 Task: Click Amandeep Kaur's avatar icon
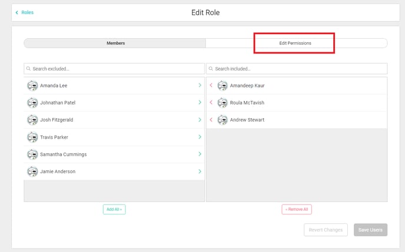point(223,86)
